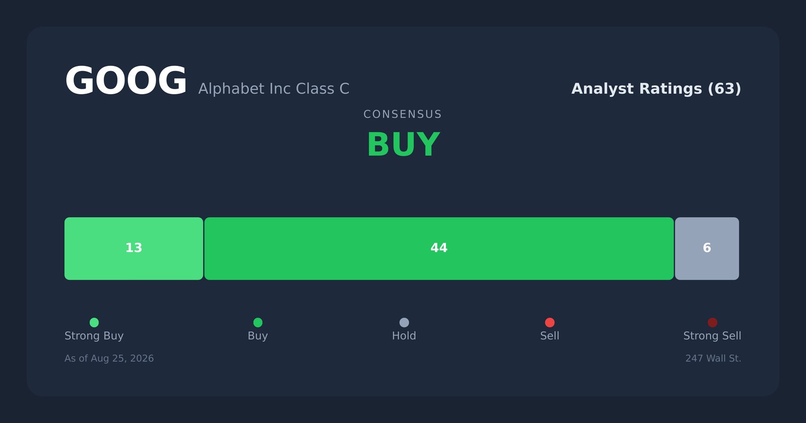Click the Hold legend label
The image size is (806, 423).
[404, 336]
